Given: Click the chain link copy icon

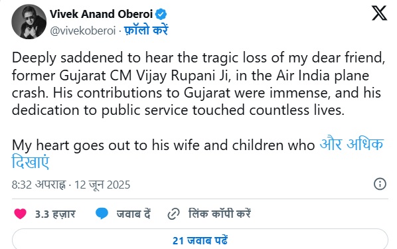Looking at the screenshot, I should point(174,214).
